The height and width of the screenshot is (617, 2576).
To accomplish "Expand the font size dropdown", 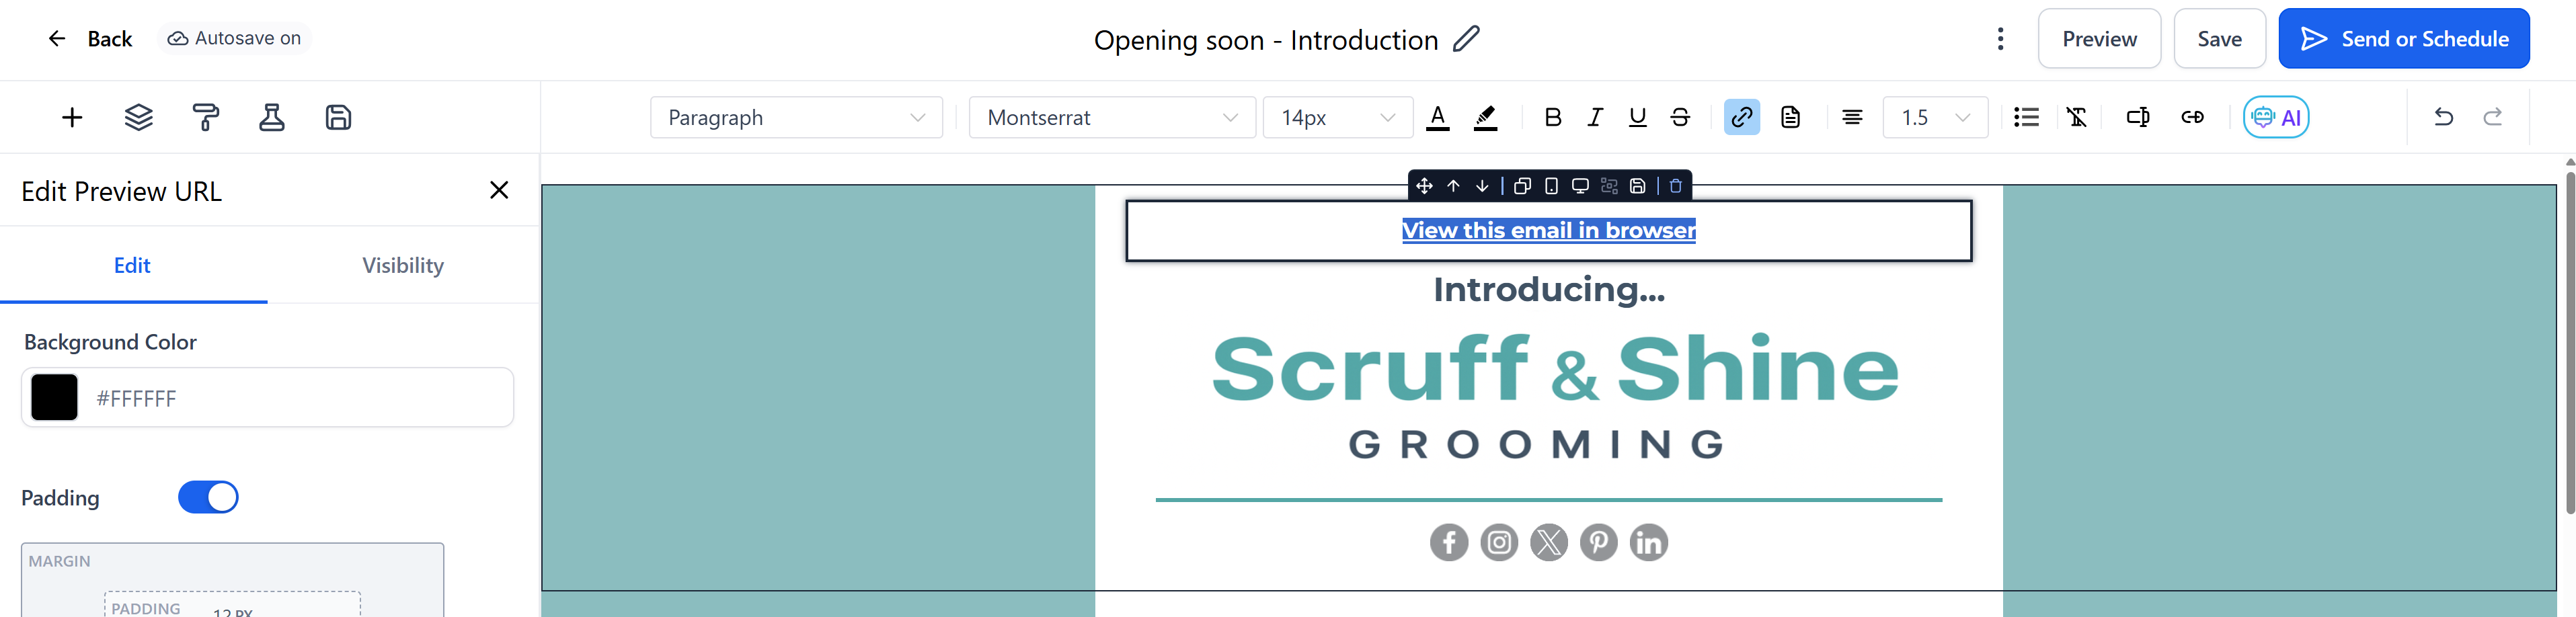I will click(x=1337, y=117).
